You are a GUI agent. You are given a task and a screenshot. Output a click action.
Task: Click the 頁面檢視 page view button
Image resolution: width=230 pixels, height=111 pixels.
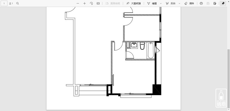[x=113, y=3]
